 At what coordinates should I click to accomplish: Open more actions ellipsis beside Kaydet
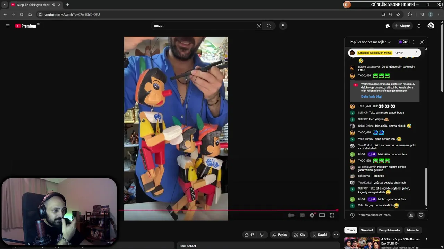335,234
